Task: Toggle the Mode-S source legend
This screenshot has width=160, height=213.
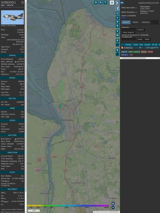Action: pos(125,55)
